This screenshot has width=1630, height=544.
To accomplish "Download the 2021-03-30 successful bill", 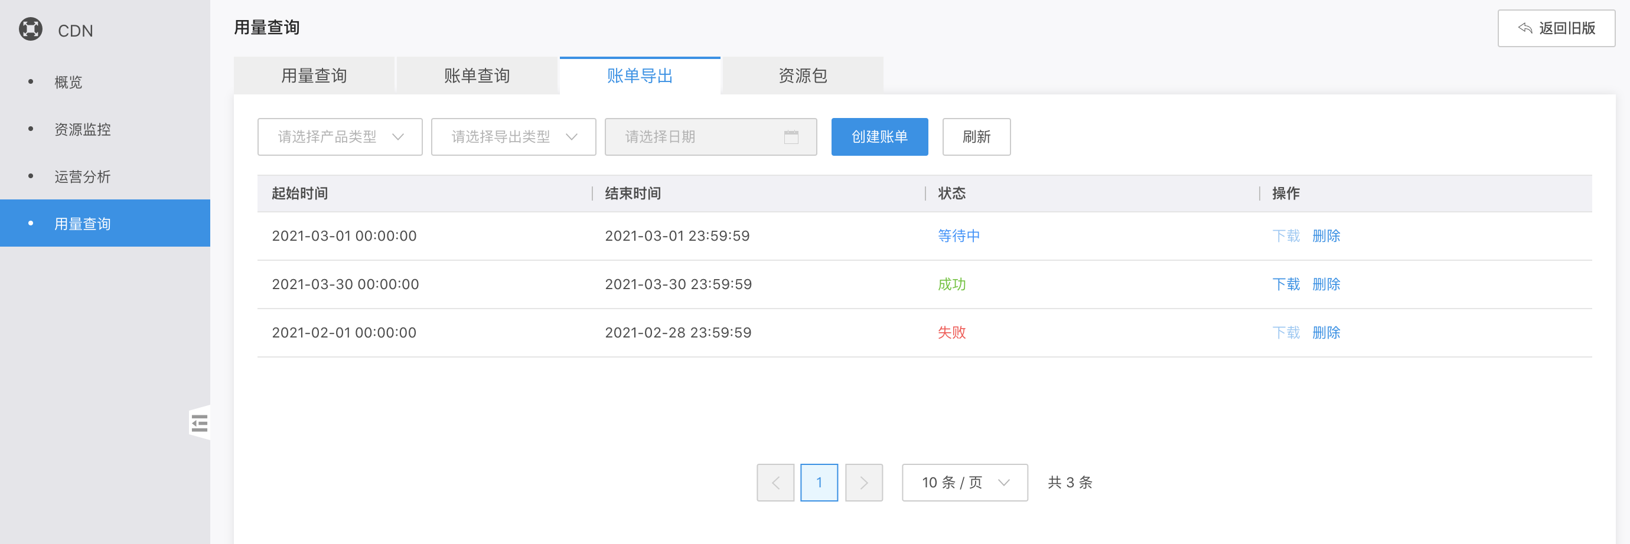I will click(x=1285, y=284).
